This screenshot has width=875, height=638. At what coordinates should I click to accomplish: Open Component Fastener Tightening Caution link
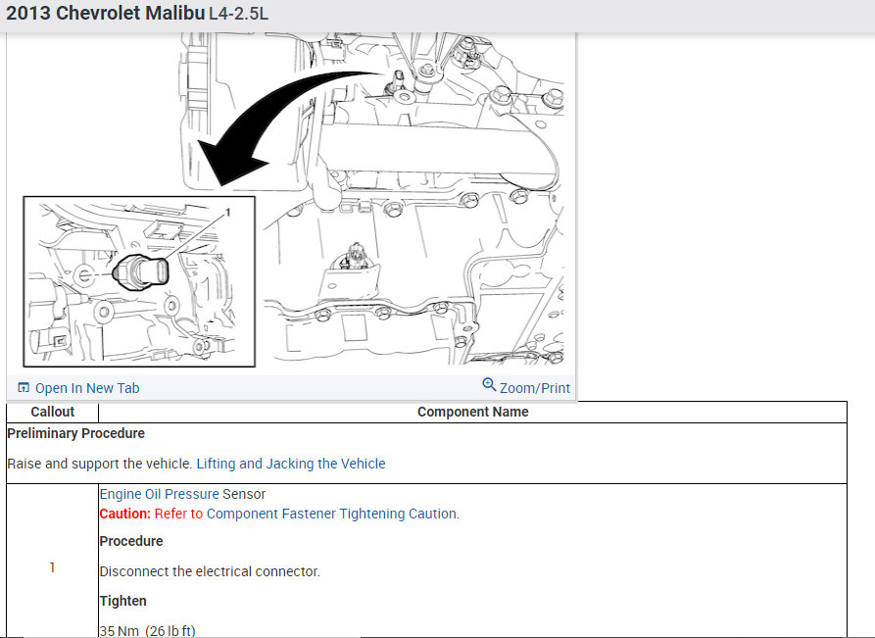pyautogui.click(x=331, y=514)
